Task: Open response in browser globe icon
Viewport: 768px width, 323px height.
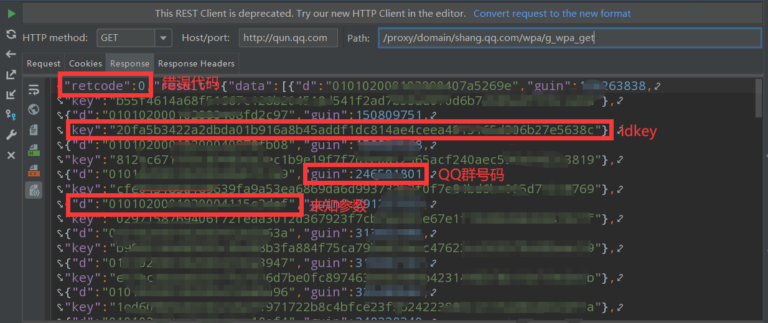Action: pyautogui.click(x=34, y=110)
